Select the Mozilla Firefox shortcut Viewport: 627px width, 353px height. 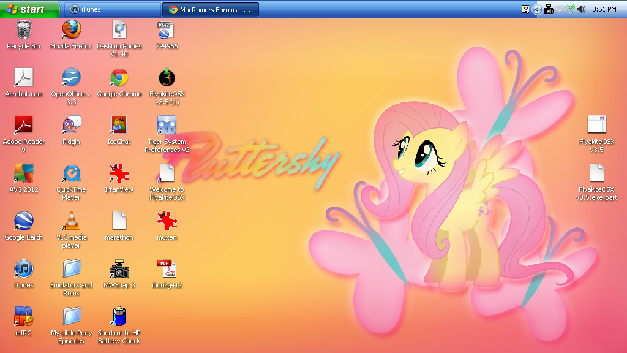pyautogui.click(x=72, y=30)
